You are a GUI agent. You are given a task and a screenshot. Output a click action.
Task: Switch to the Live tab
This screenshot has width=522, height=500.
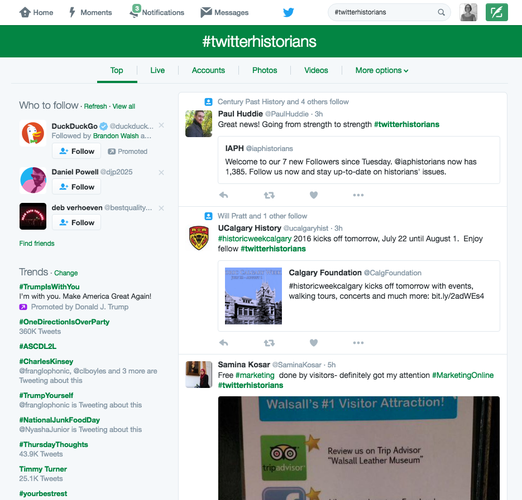point(157,70)
